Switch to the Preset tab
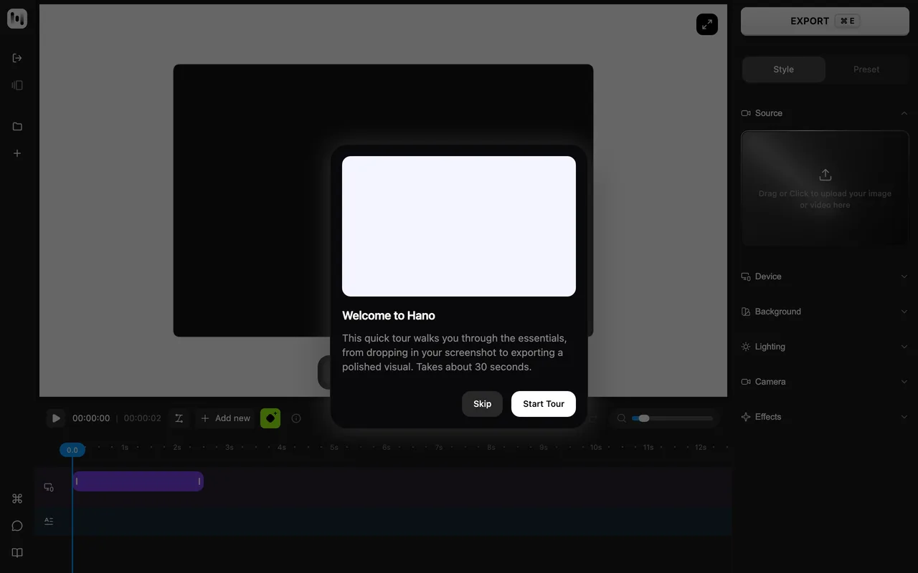 click(x=866, y=69)
